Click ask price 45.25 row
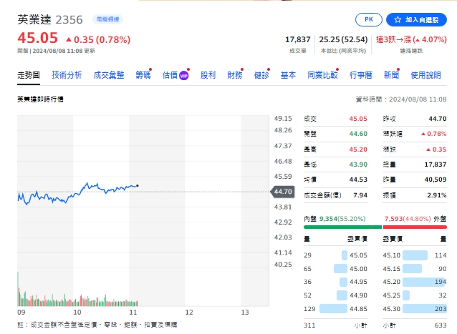Image resolution: width=457 pixels, height=334 pixels. pyautogui.click(x=415, y=295)
